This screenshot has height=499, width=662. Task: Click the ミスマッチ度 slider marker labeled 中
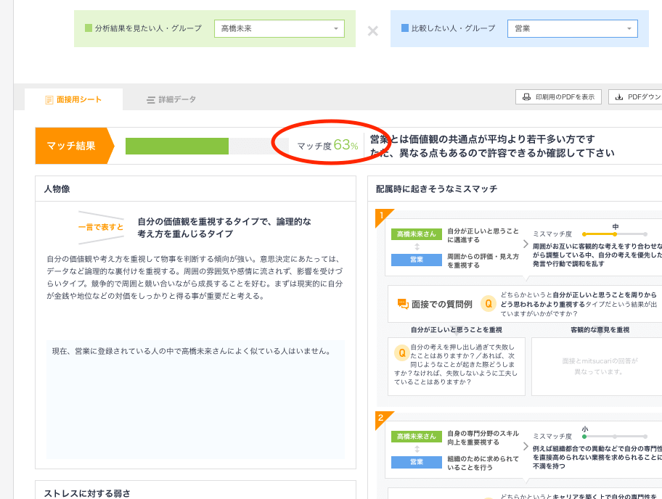coord(616,234)
